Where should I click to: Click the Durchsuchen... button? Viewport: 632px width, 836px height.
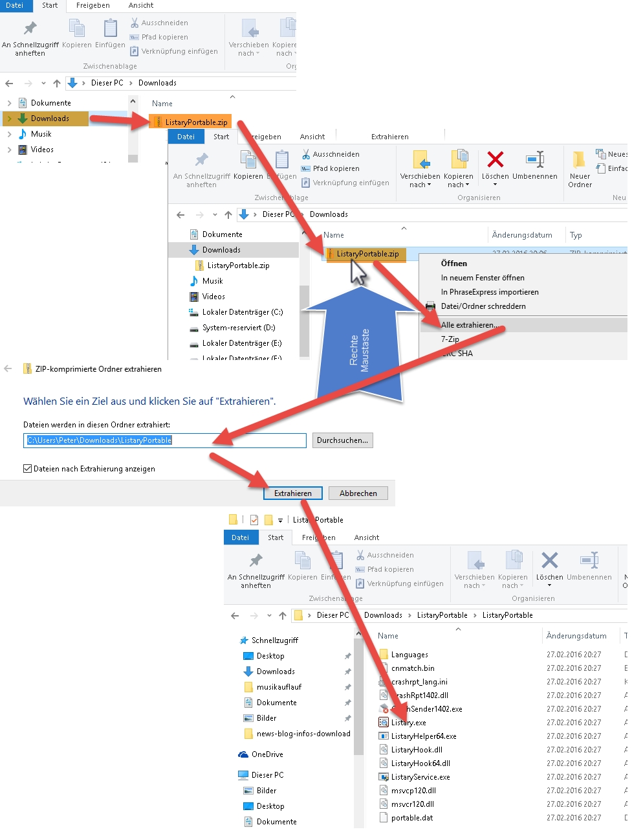pos(342,440)
